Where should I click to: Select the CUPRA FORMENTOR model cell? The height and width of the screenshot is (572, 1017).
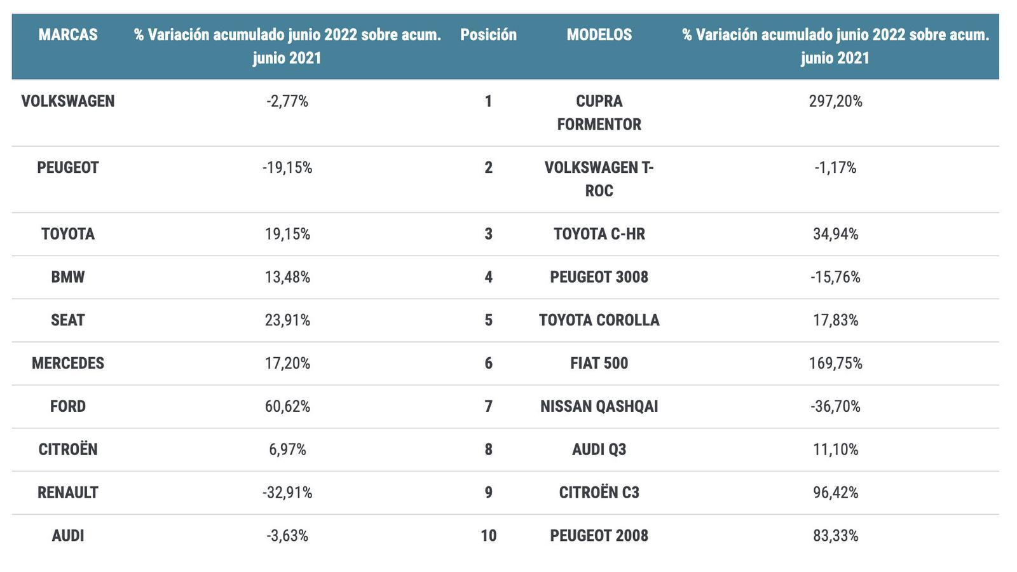click(x=599, y=112)
